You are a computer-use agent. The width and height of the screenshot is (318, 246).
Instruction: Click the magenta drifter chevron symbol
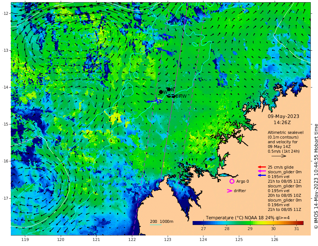[229, 191]
